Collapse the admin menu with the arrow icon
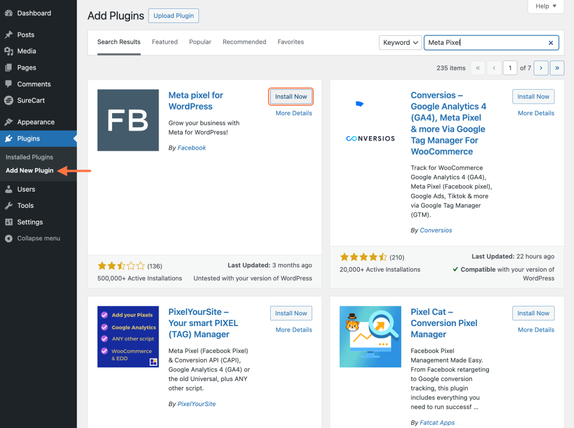Image resolution: width=574 pixels, height=428 pixels. [x=8, y=238]
